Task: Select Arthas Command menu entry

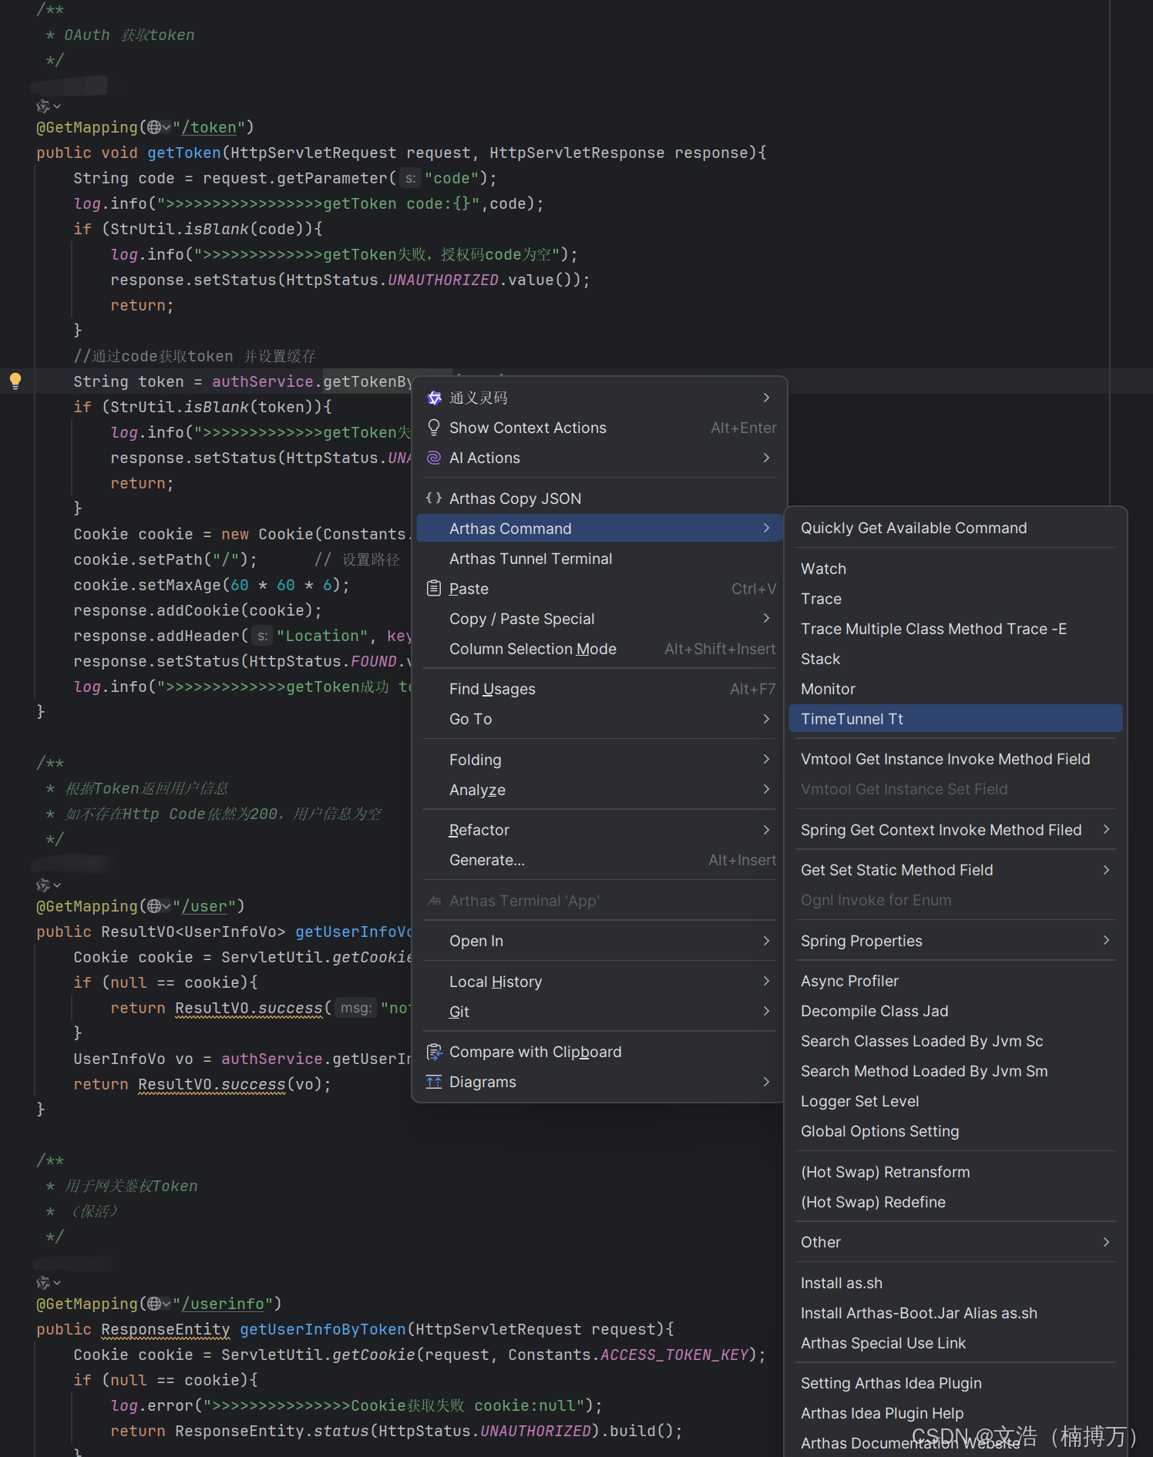Action: [600, 529]
